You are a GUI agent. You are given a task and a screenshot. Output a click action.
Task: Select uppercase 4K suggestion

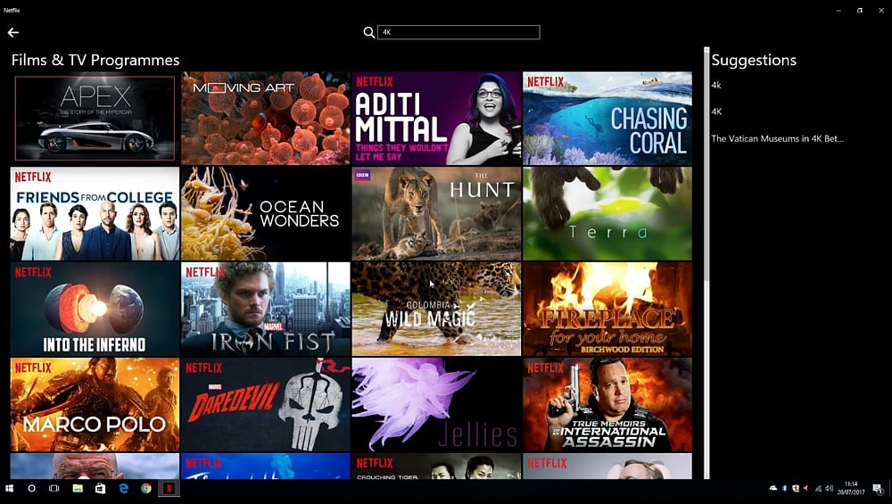coord(716,112)
